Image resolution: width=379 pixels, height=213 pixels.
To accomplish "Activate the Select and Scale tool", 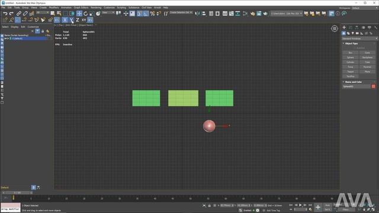I will 92,14.
